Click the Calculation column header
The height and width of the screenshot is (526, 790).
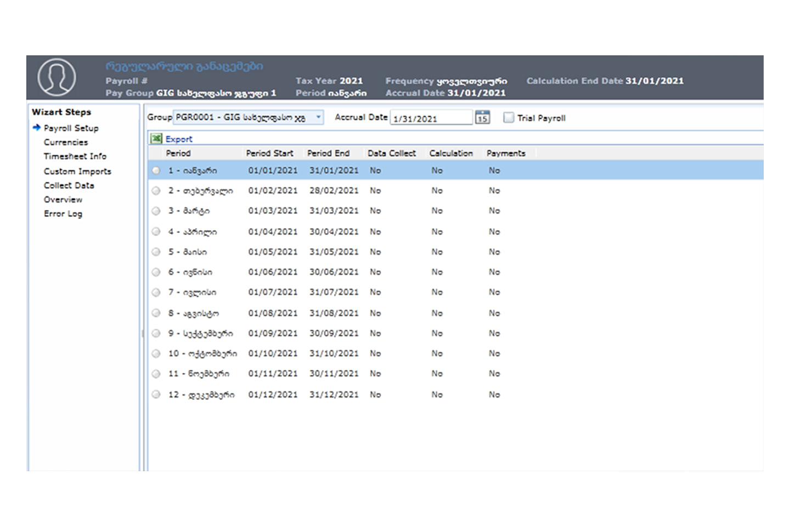coord(451,153)
